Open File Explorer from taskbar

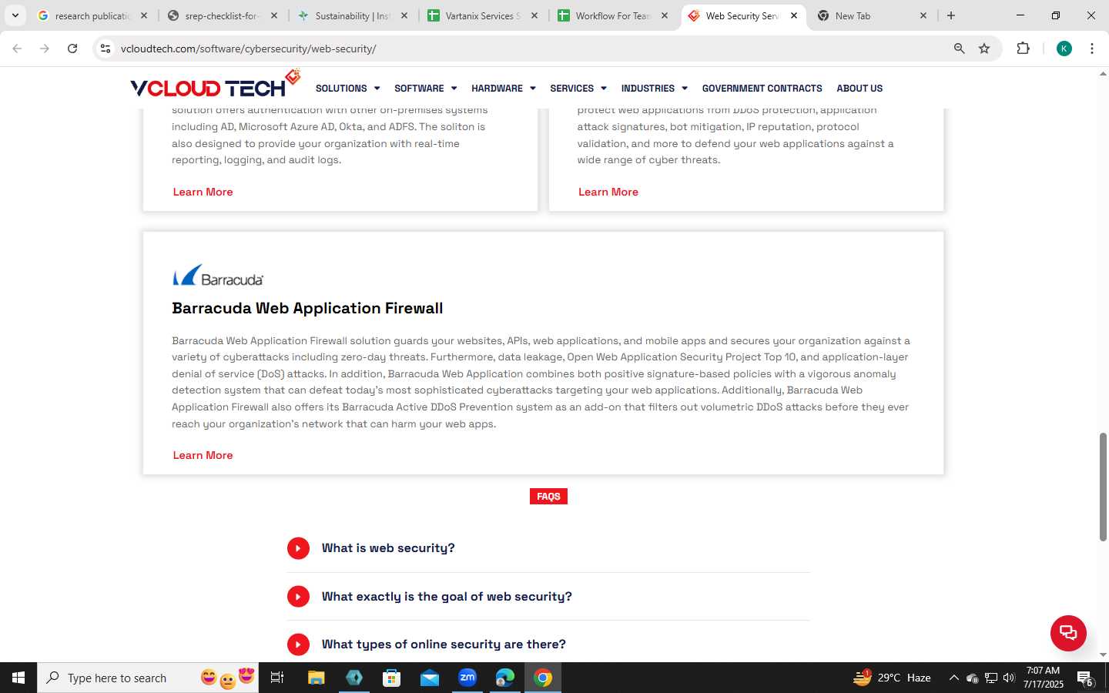316,678
